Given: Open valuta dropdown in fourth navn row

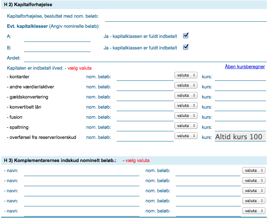Looking at the screenshot, I should pyautogui.click(x=254, y=201).
